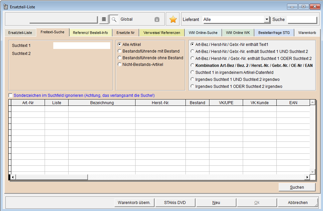Open the Ersetzte Nr tab
The image size is (323, 211).
pyautogui.click(x=126, y=33)
